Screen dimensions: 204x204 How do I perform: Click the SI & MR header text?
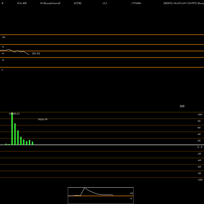click(22, 3)
